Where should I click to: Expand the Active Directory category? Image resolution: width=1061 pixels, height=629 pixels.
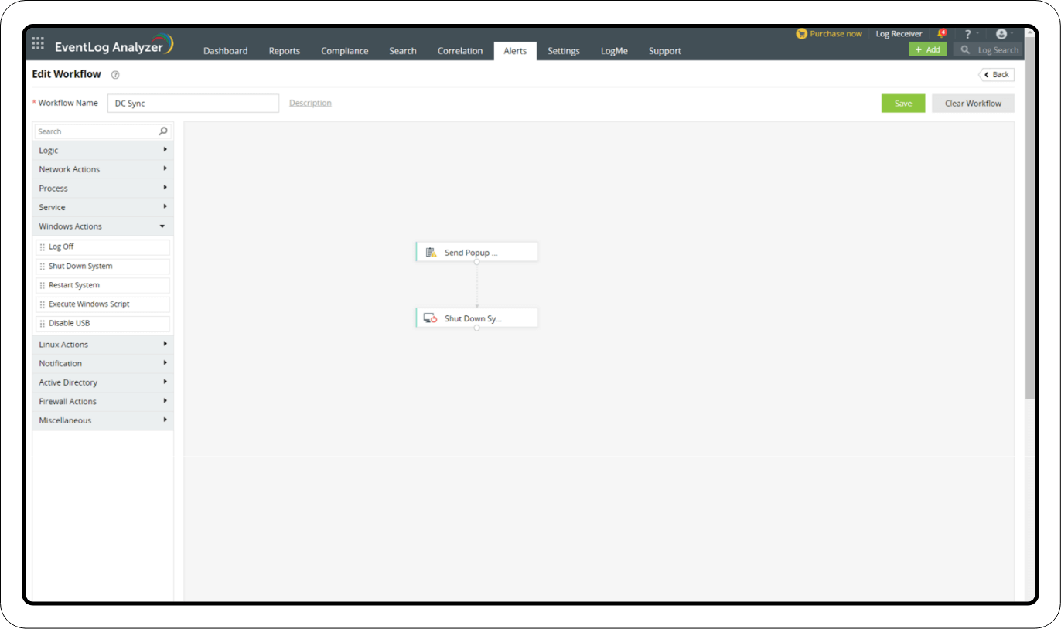(x=102, y=382)
